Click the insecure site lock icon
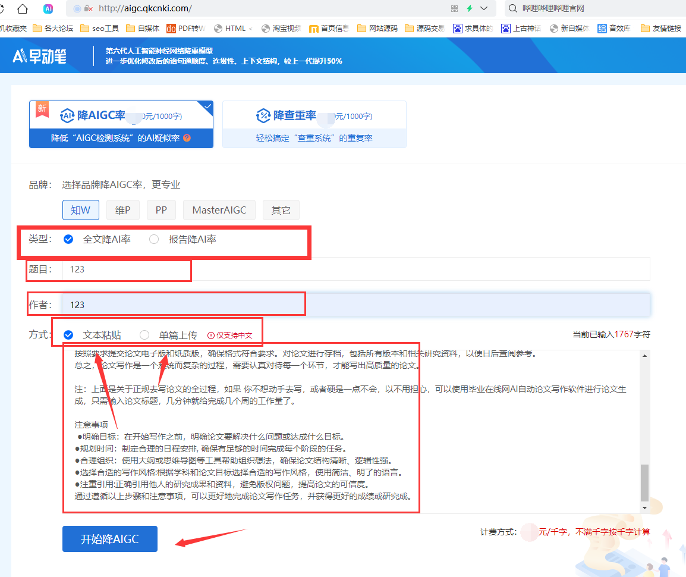This screenshot has height=577, width=686. point(89,8)
